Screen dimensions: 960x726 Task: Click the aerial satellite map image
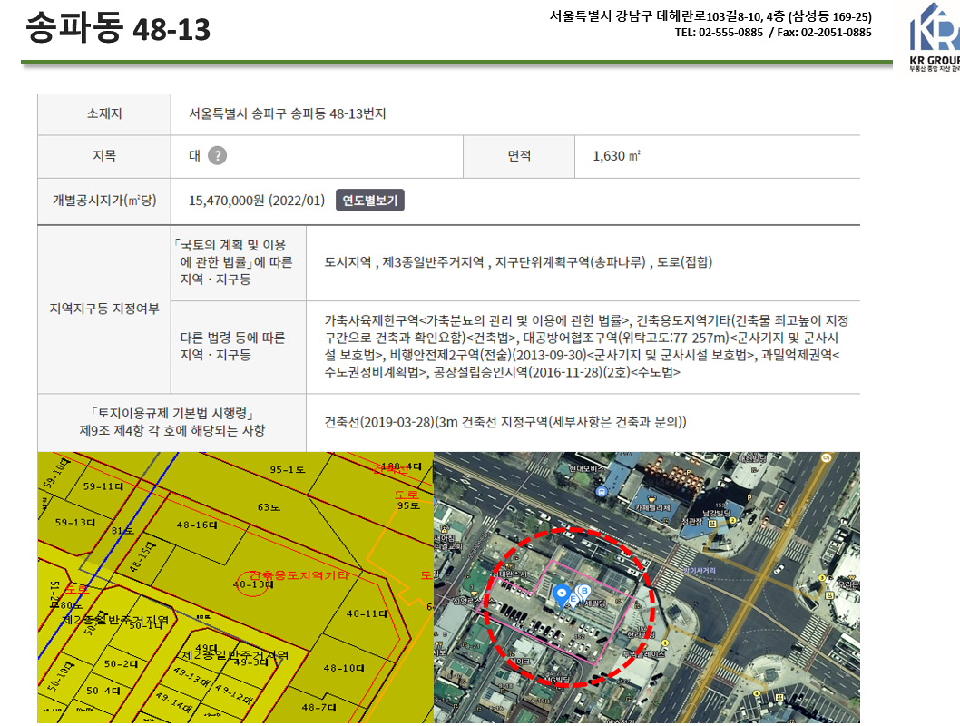pyautogui.click(x=647, y=588)
